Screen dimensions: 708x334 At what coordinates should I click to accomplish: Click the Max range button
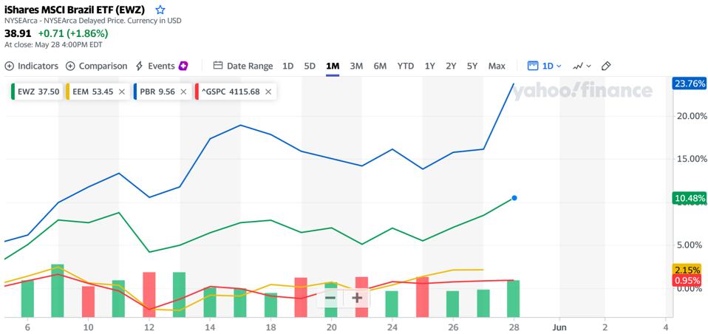click(x=497, y=66)
